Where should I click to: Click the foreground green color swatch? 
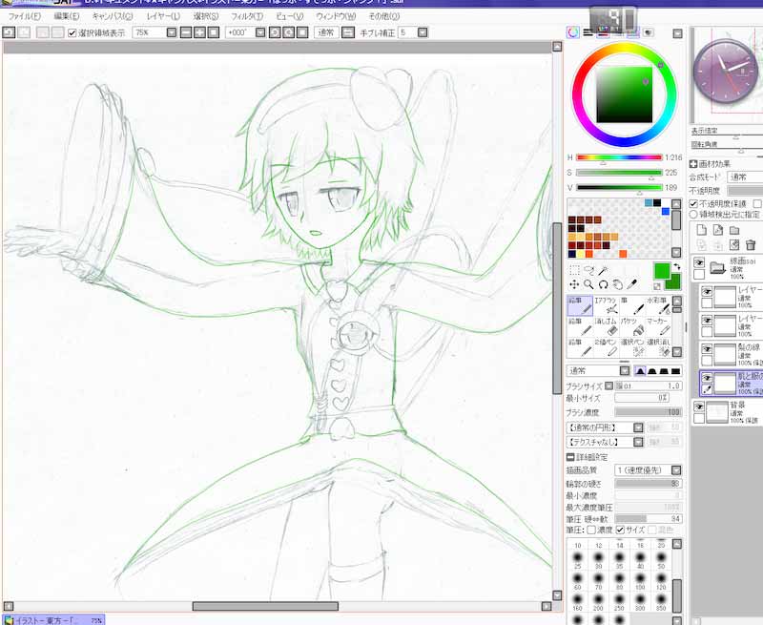point(662,271)
